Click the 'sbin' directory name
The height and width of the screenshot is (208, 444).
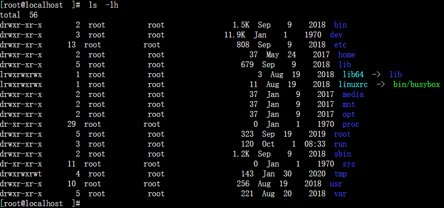(343, 154)
